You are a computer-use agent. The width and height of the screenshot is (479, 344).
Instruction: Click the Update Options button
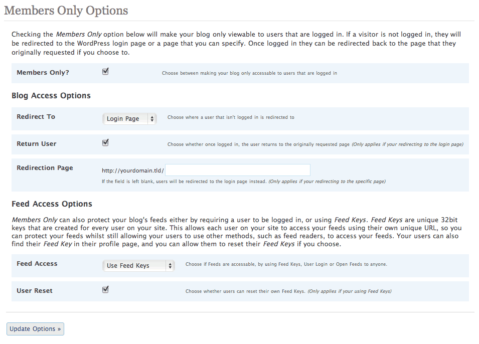point(36,329)
